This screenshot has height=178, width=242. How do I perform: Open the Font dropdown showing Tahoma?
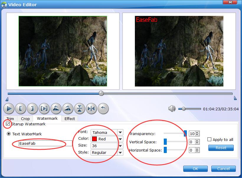[x=120, y=133]
